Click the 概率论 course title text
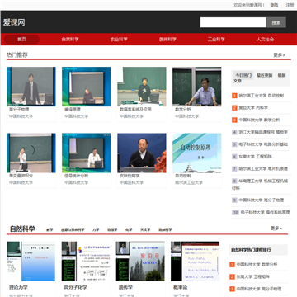The height and width of the screenshot is (297, 297). point(180,287)
